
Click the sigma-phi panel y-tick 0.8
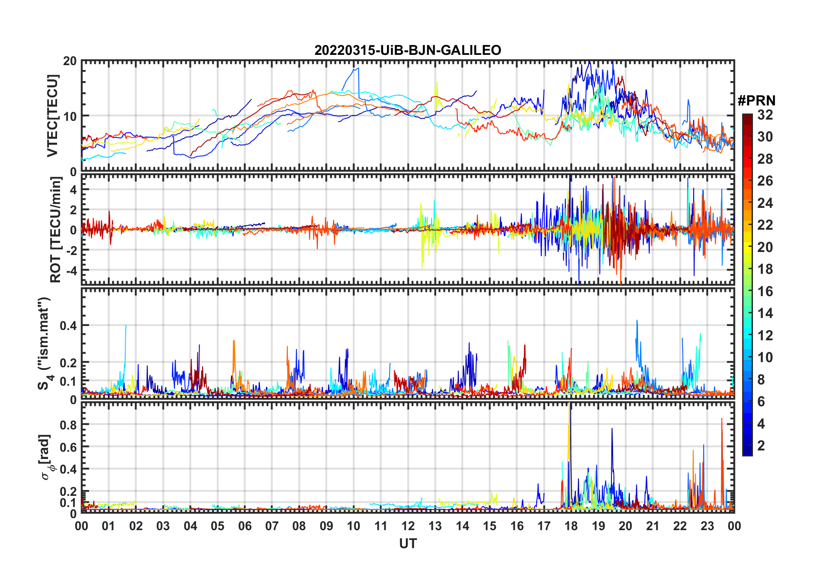pos(68,425)
